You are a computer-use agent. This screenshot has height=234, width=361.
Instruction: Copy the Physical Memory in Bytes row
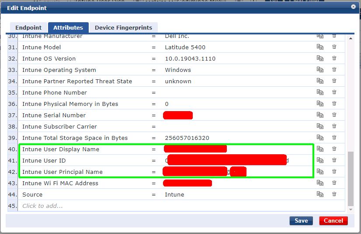[320, 103]
